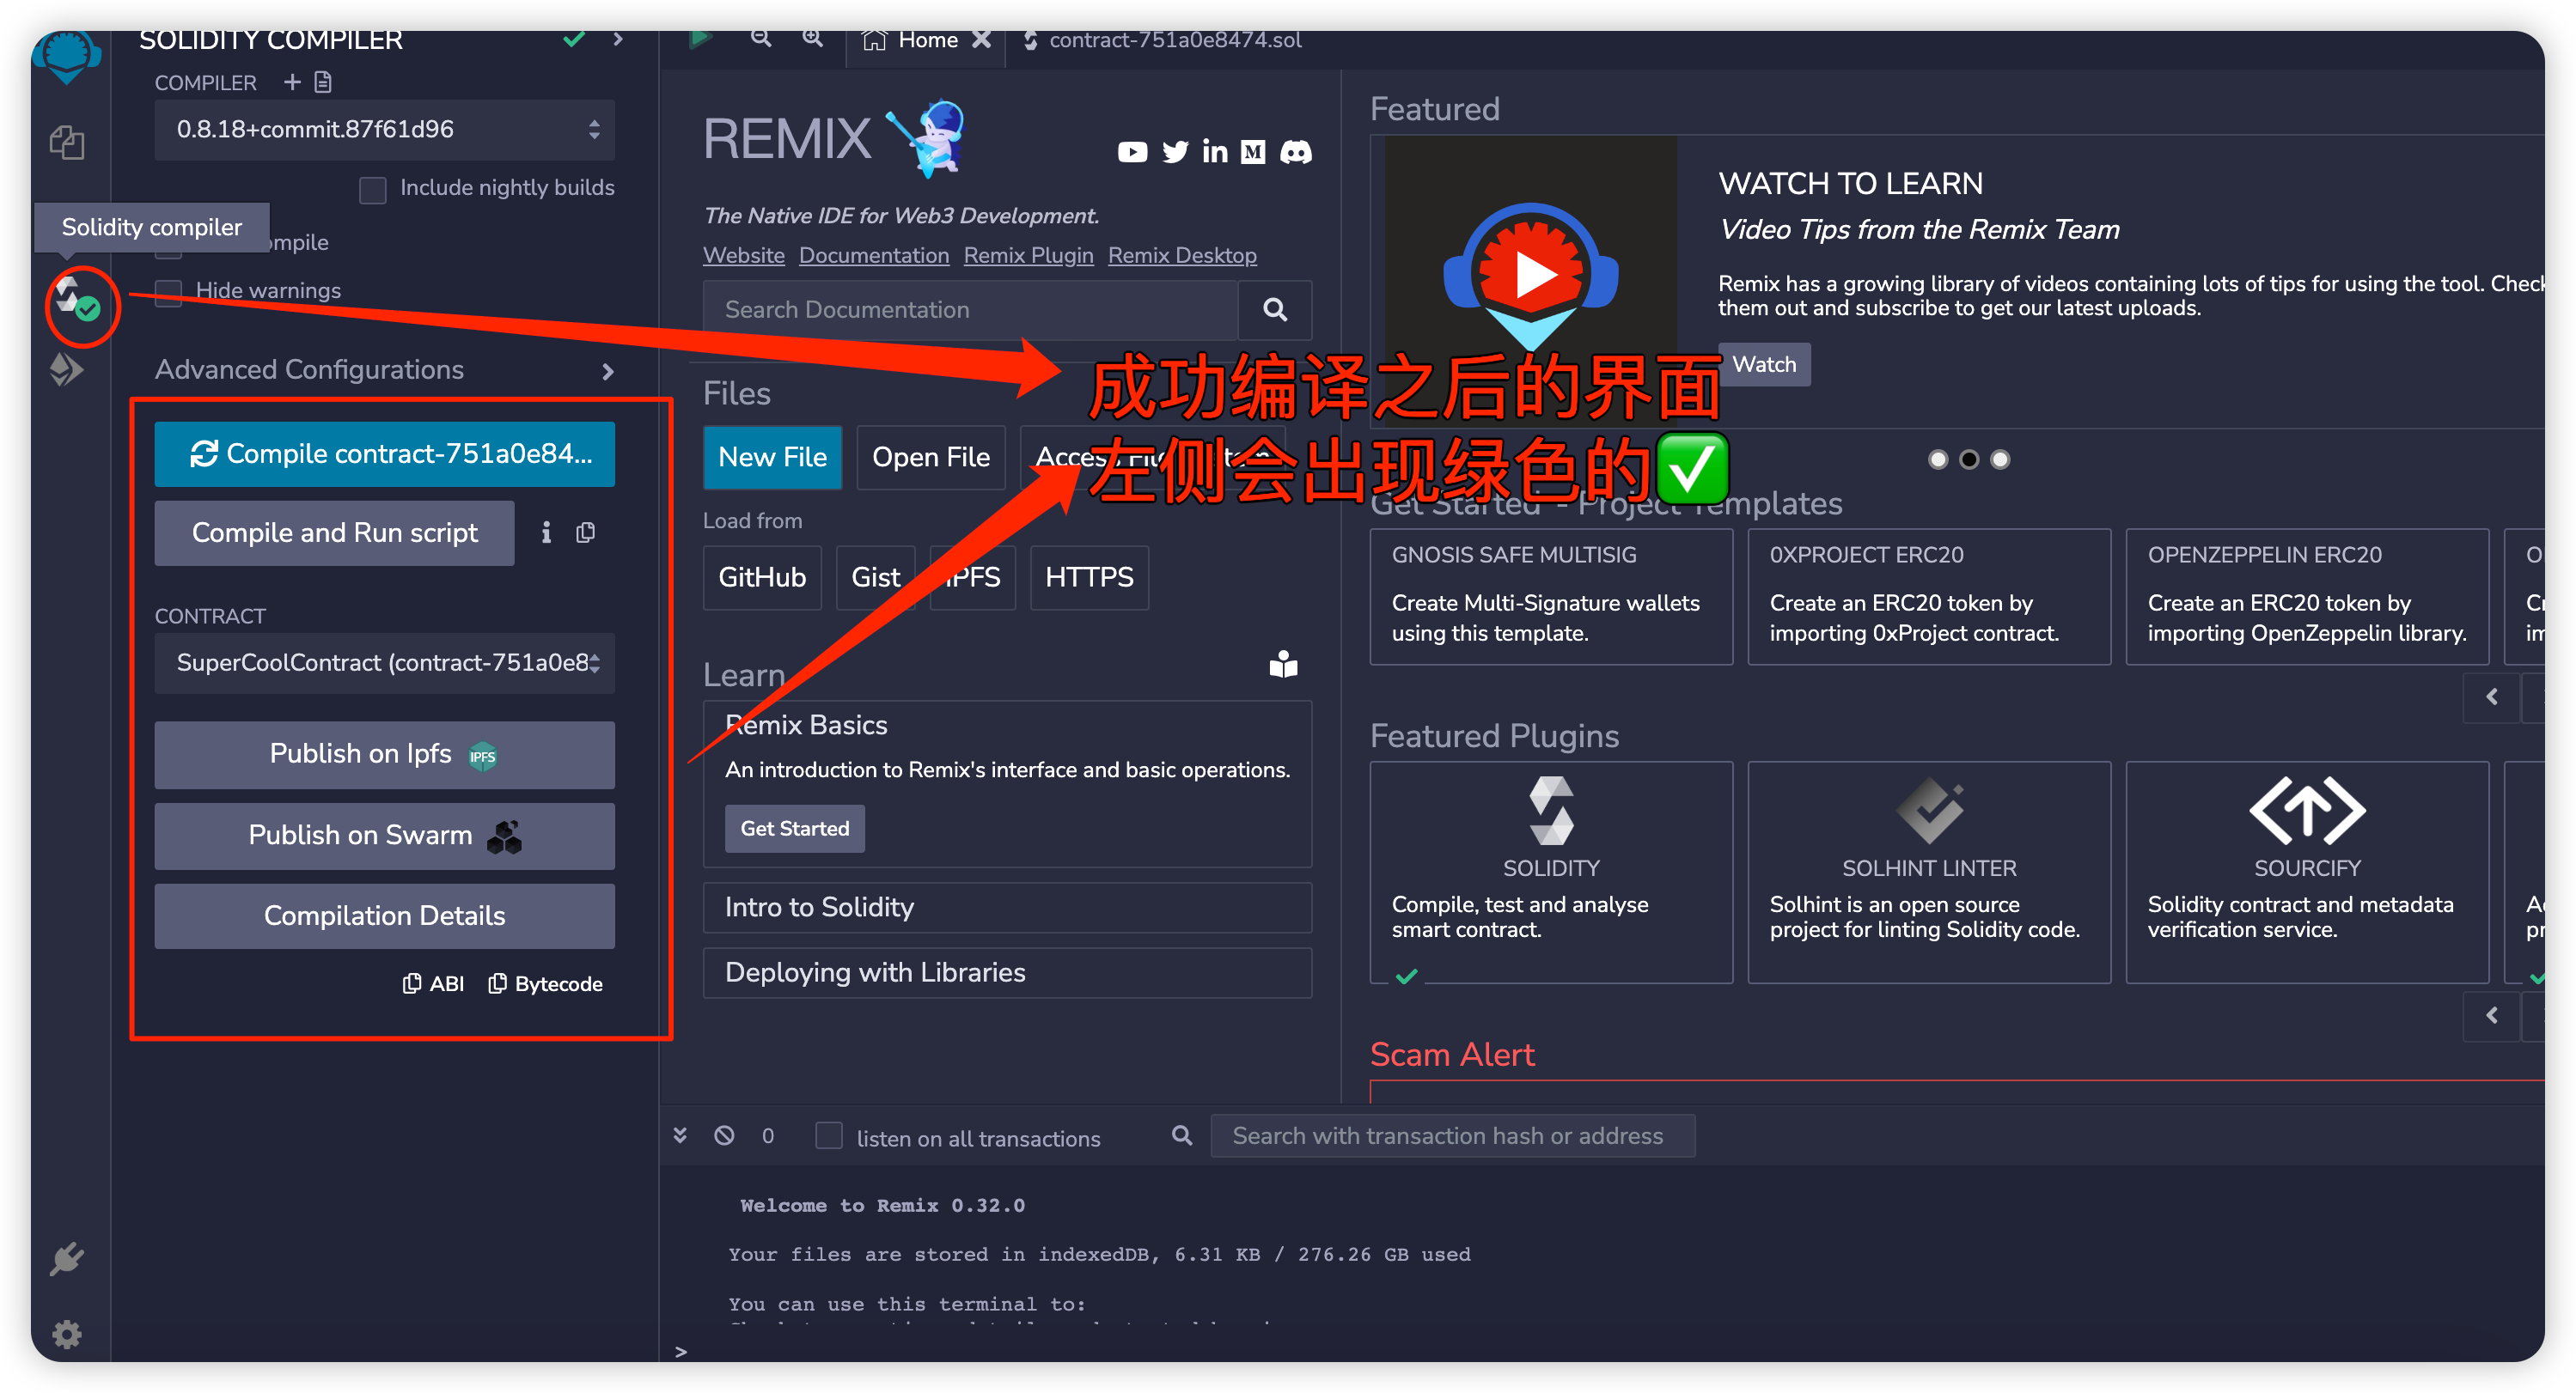This screenshot has width=2576, height=1393.
Task: Expand the Intro to Solidity tutorial
Action: (x=1007, y=908)
